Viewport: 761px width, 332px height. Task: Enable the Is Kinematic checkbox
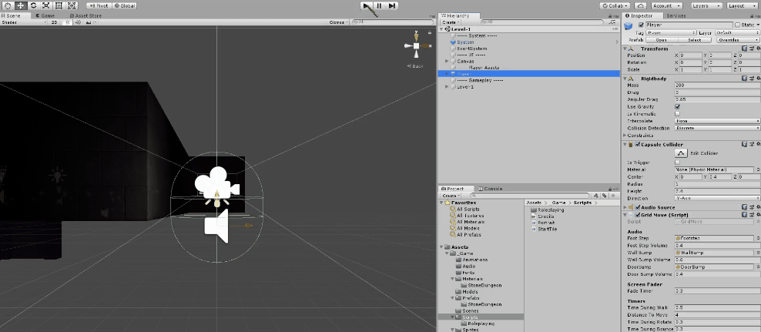[677, 113]
